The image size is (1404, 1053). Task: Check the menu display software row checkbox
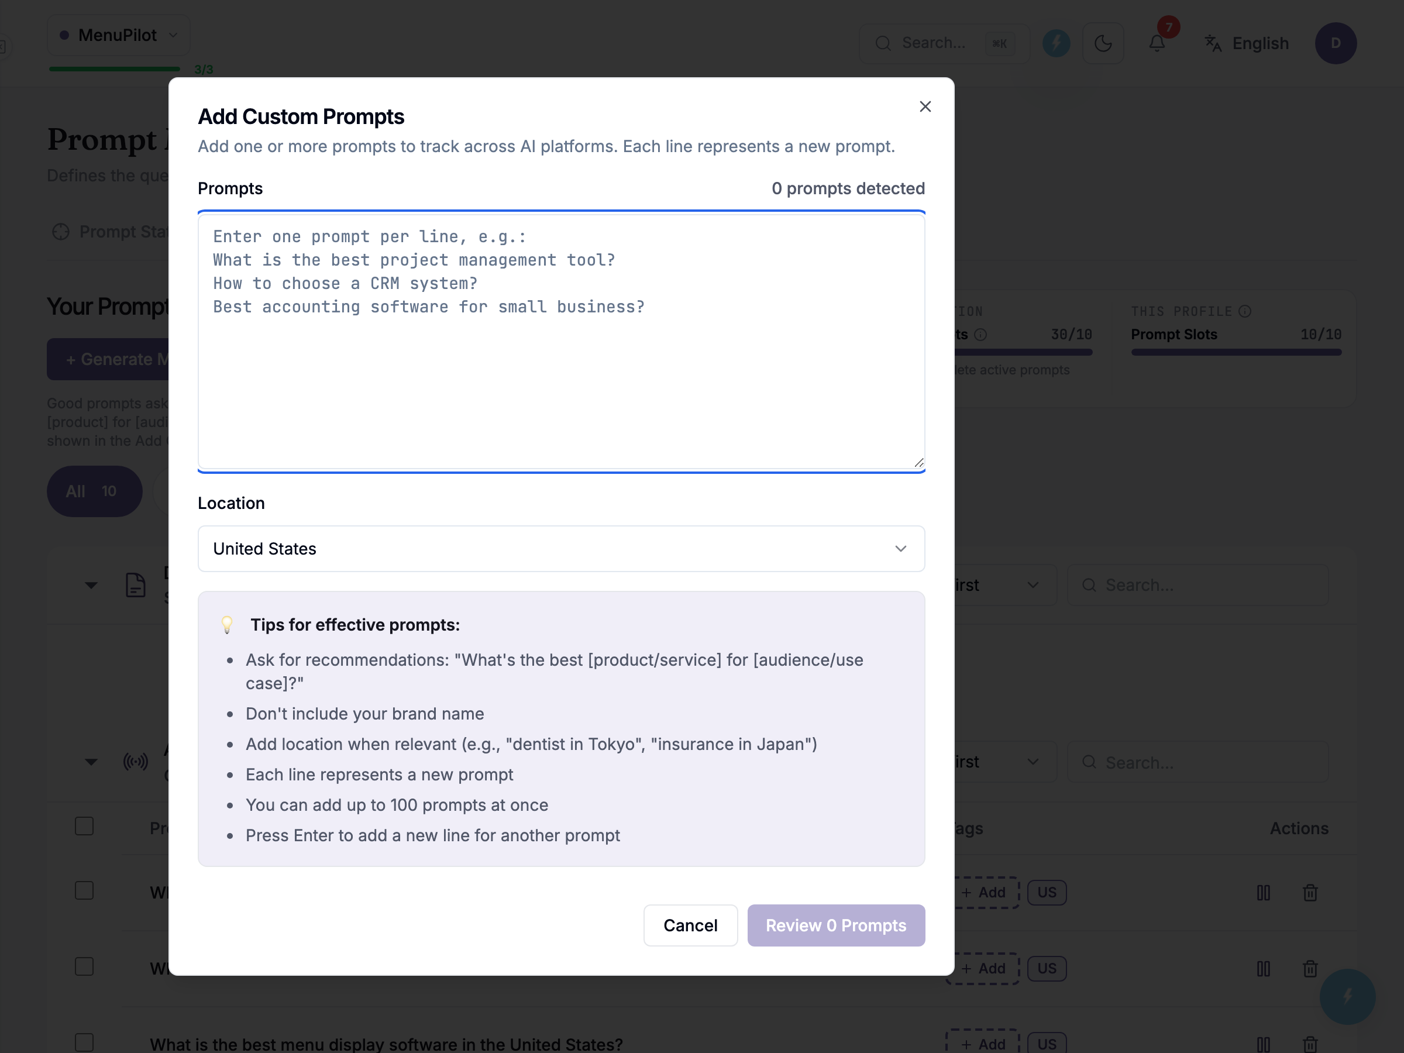[84, 1043]
